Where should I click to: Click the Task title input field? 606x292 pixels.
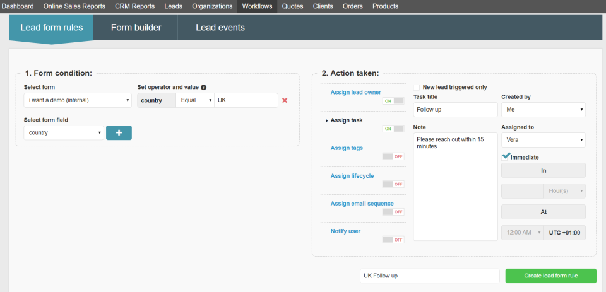click(455, 110)
